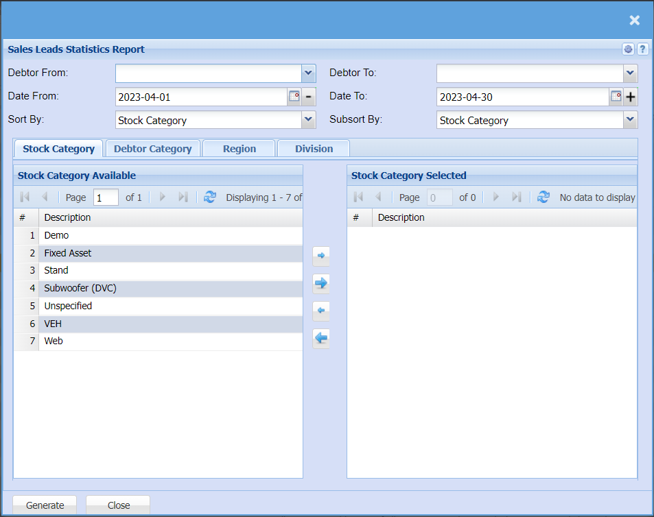Select the Subwoofer (DVC) row
654x517 pixels.
coord(80,288)
